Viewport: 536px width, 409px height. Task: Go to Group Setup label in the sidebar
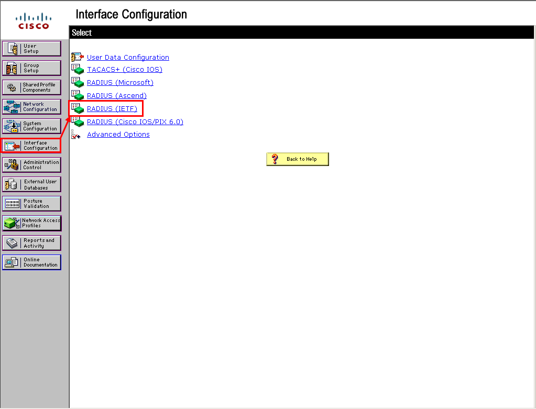tap(31, 68)
